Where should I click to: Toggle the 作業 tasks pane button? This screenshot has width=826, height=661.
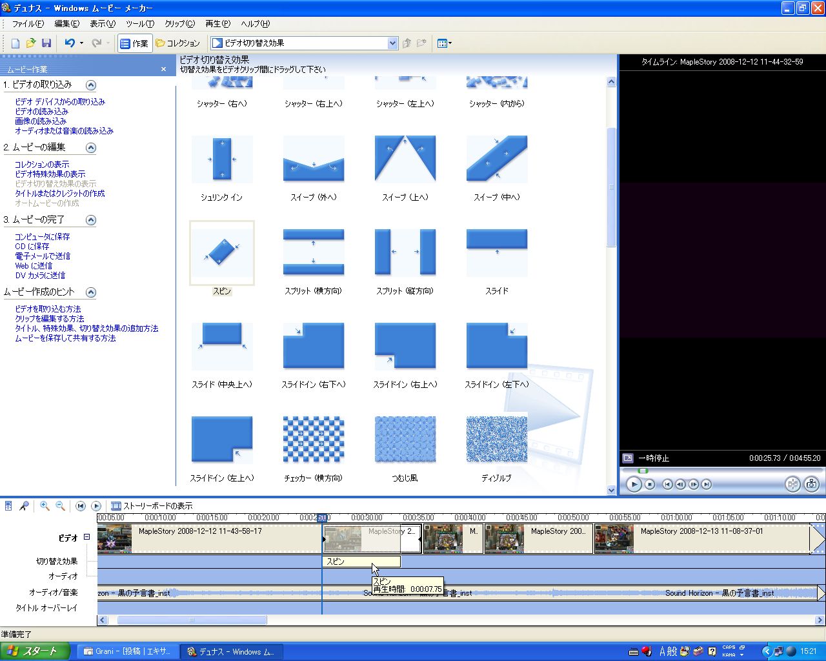[x=134, y=43]
